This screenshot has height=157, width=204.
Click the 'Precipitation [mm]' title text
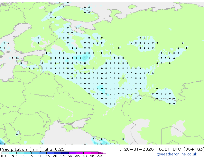pyautogui.click(x=21, y=149)
